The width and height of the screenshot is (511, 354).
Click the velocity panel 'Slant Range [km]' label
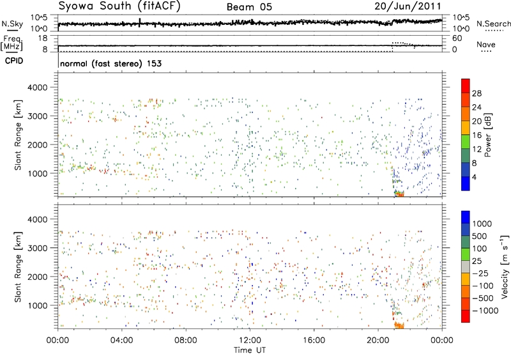point(18,266)
